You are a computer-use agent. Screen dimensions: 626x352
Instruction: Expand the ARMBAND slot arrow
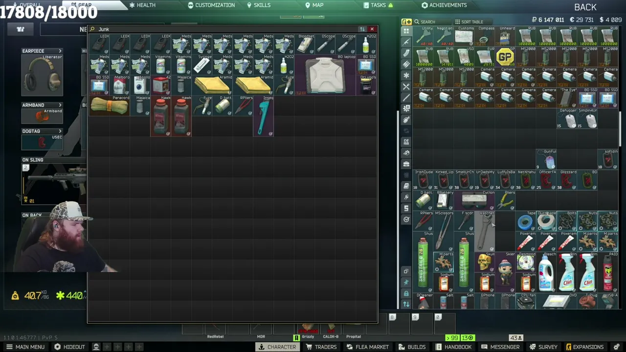point(60,105)
